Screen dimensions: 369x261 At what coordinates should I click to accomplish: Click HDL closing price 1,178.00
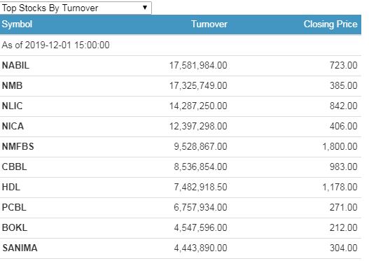tap(340, 187)
